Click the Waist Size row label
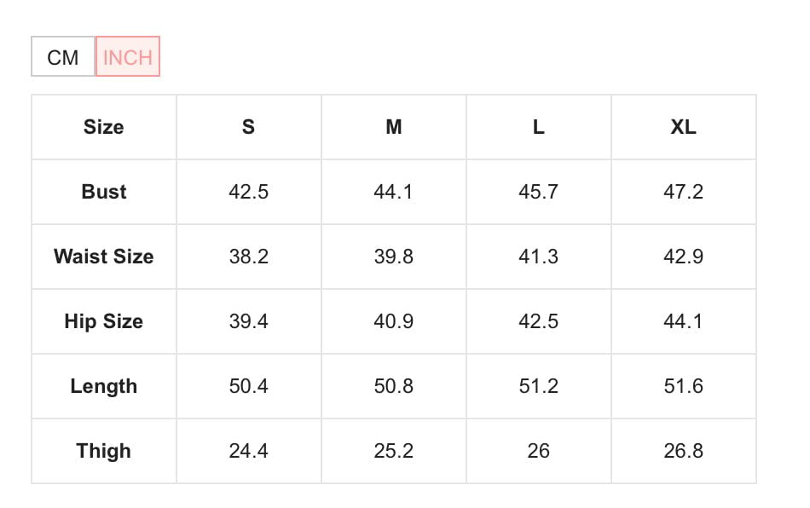The height and width of the screenshot is (508, 810). click(104, 257)
